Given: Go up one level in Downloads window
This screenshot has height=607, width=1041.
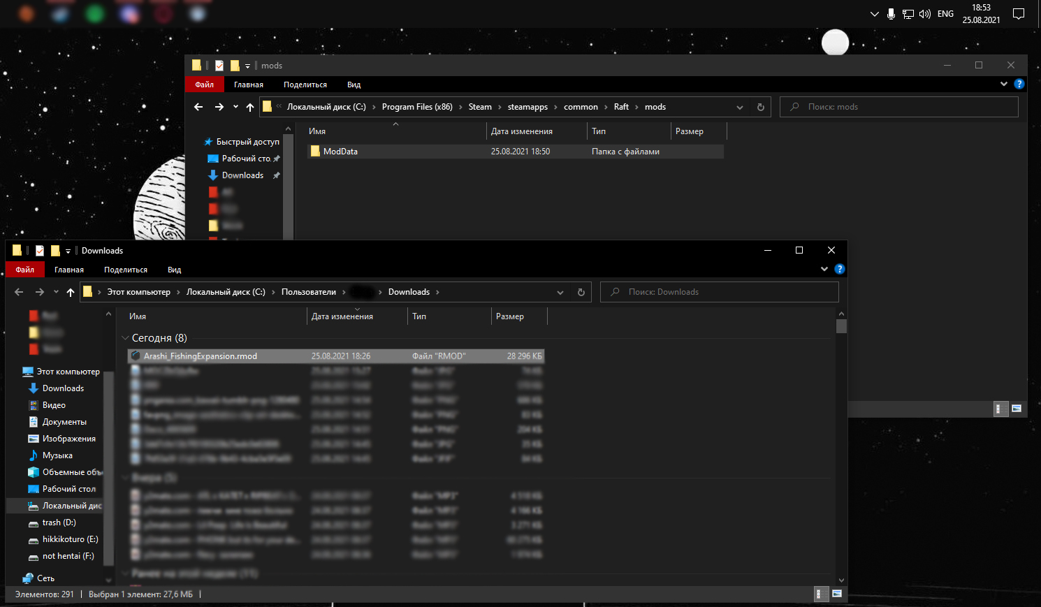Looking at the screenshot, I should (71, 292).
